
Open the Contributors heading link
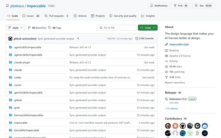[x=173, y=119]
